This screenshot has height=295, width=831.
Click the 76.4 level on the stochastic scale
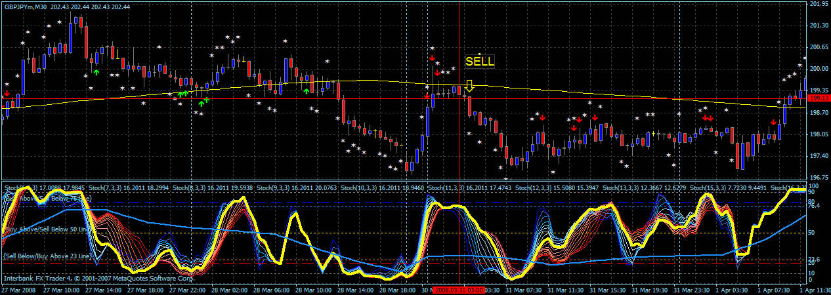pos(814,205)
